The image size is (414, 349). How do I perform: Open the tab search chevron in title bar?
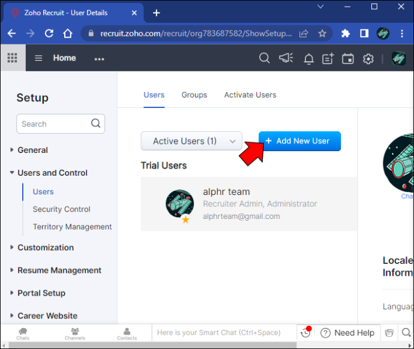(320, 7)
